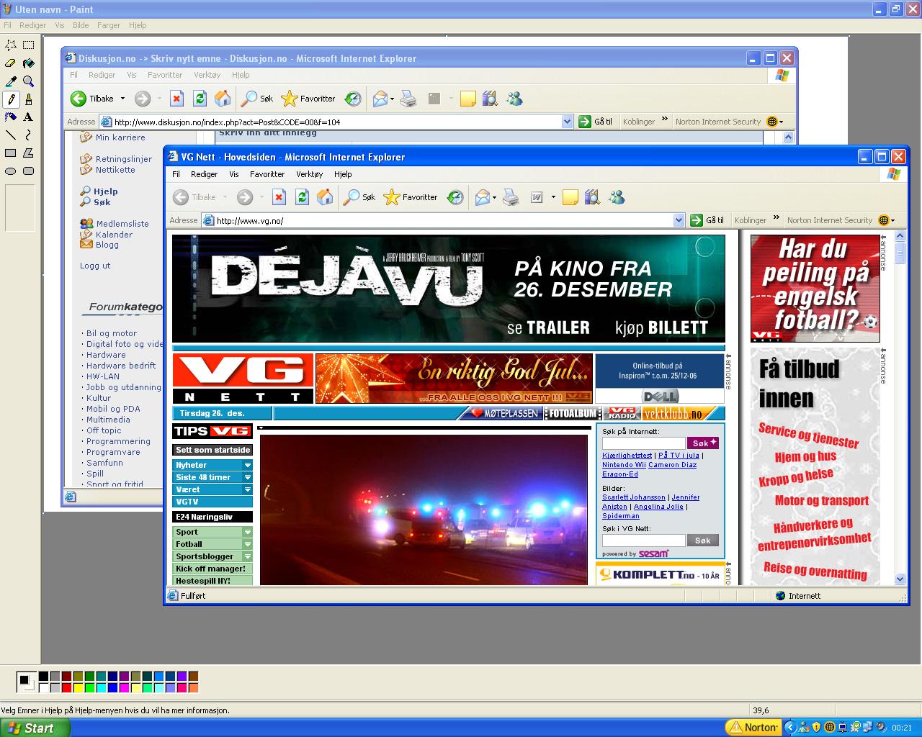This screenshot has width=922, height=737.
Task: Click the Stop icon in VG Nett window
Action: point(279,197)
